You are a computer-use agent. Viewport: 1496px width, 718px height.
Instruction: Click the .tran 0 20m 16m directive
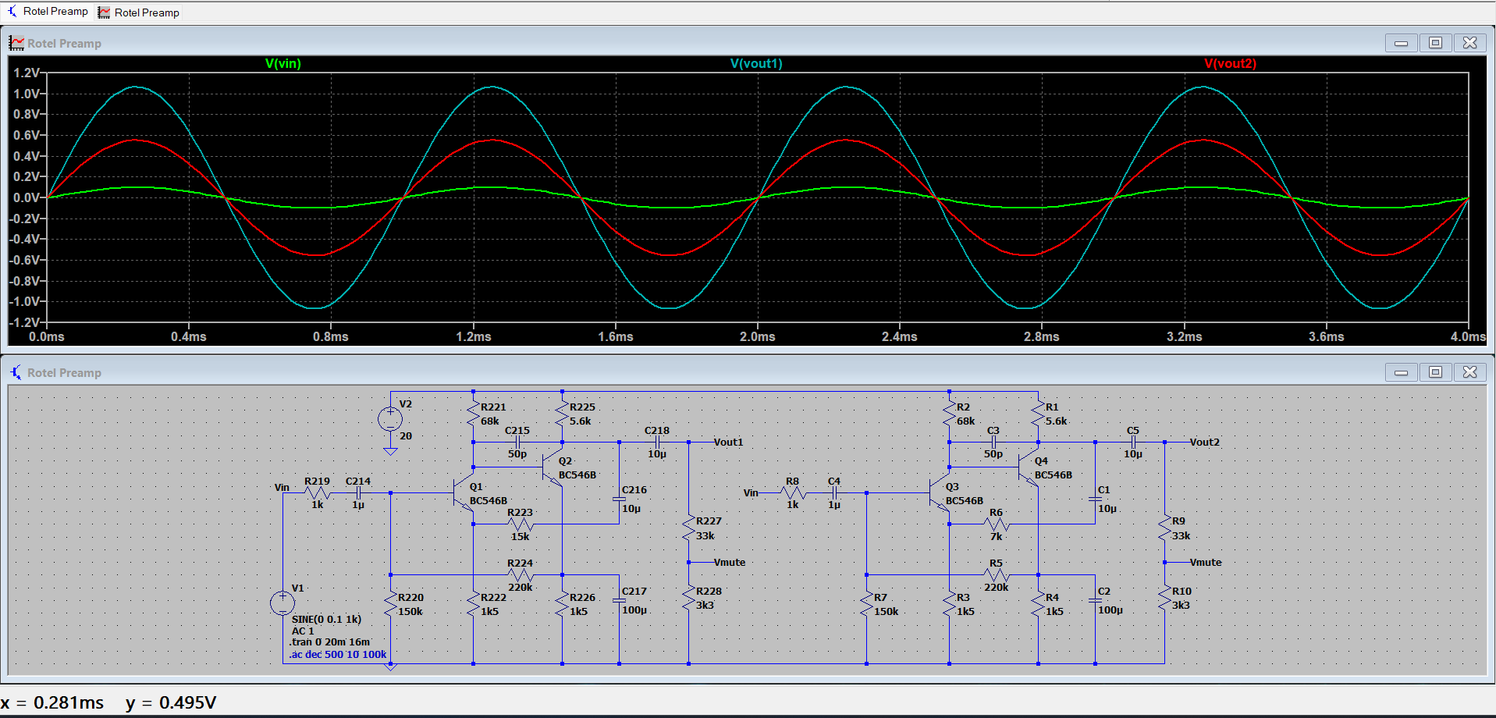(331, 642)
